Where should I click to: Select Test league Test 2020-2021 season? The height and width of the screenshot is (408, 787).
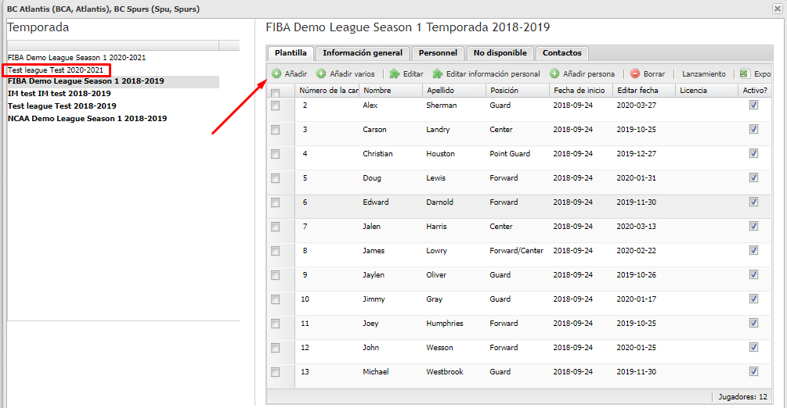coord(56,70)
